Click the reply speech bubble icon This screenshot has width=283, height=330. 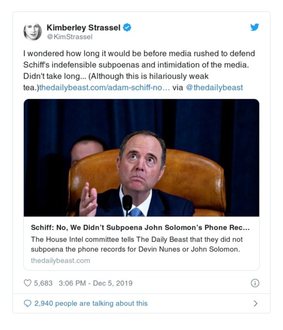[28, 304]
